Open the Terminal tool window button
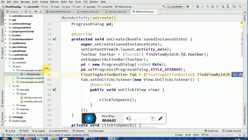 coord(78,131)
